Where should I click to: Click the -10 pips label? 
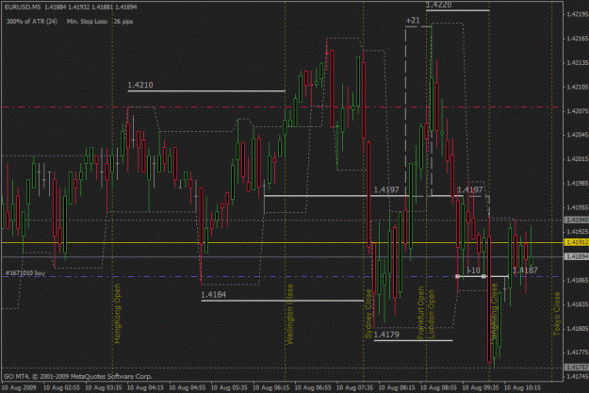473,270
